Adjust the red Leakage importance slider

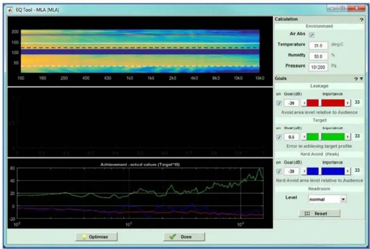326,103
